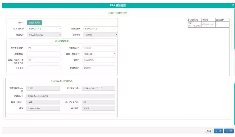Click the city field with Guangzhou
The width and height of the screenshot is (235, 137).
99,60
